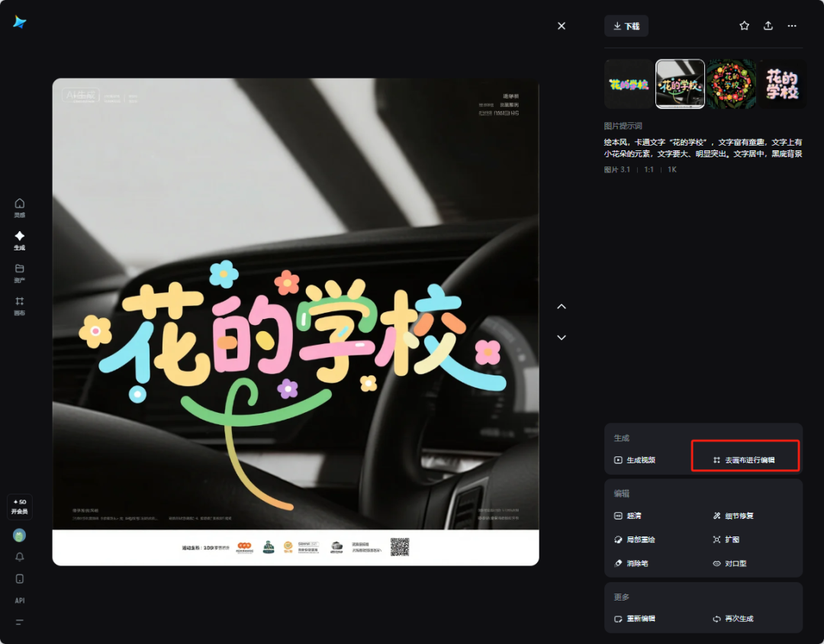Choose the 局部重绘 inpaint tool

point(635,539)
